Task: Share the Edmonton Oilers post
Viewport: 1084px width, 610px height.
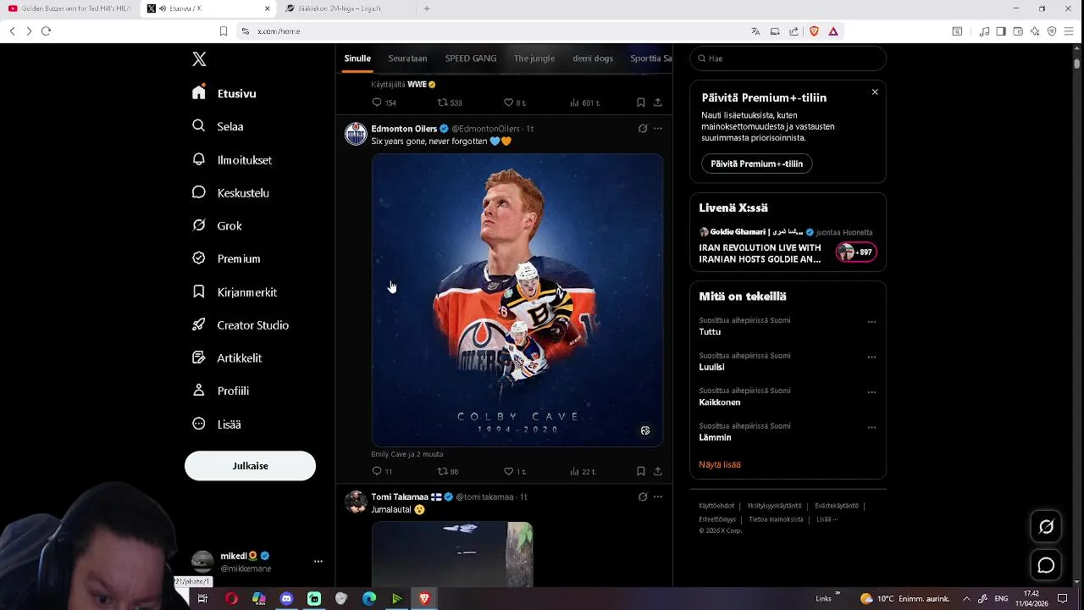Action: click(658, 471)
